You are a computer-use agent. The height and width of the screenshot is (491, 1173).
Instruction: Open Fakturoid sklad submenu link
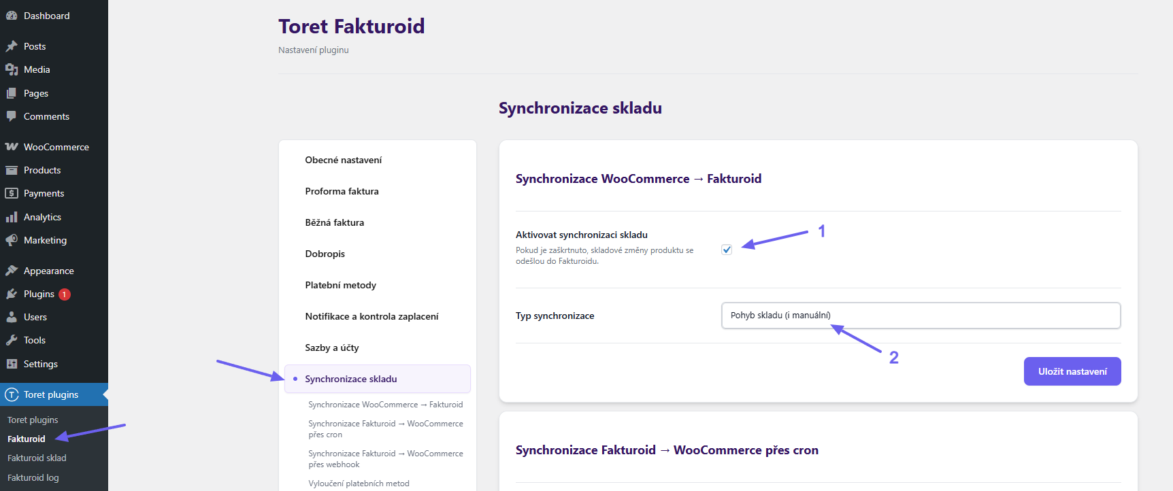(x=37, y=458)
